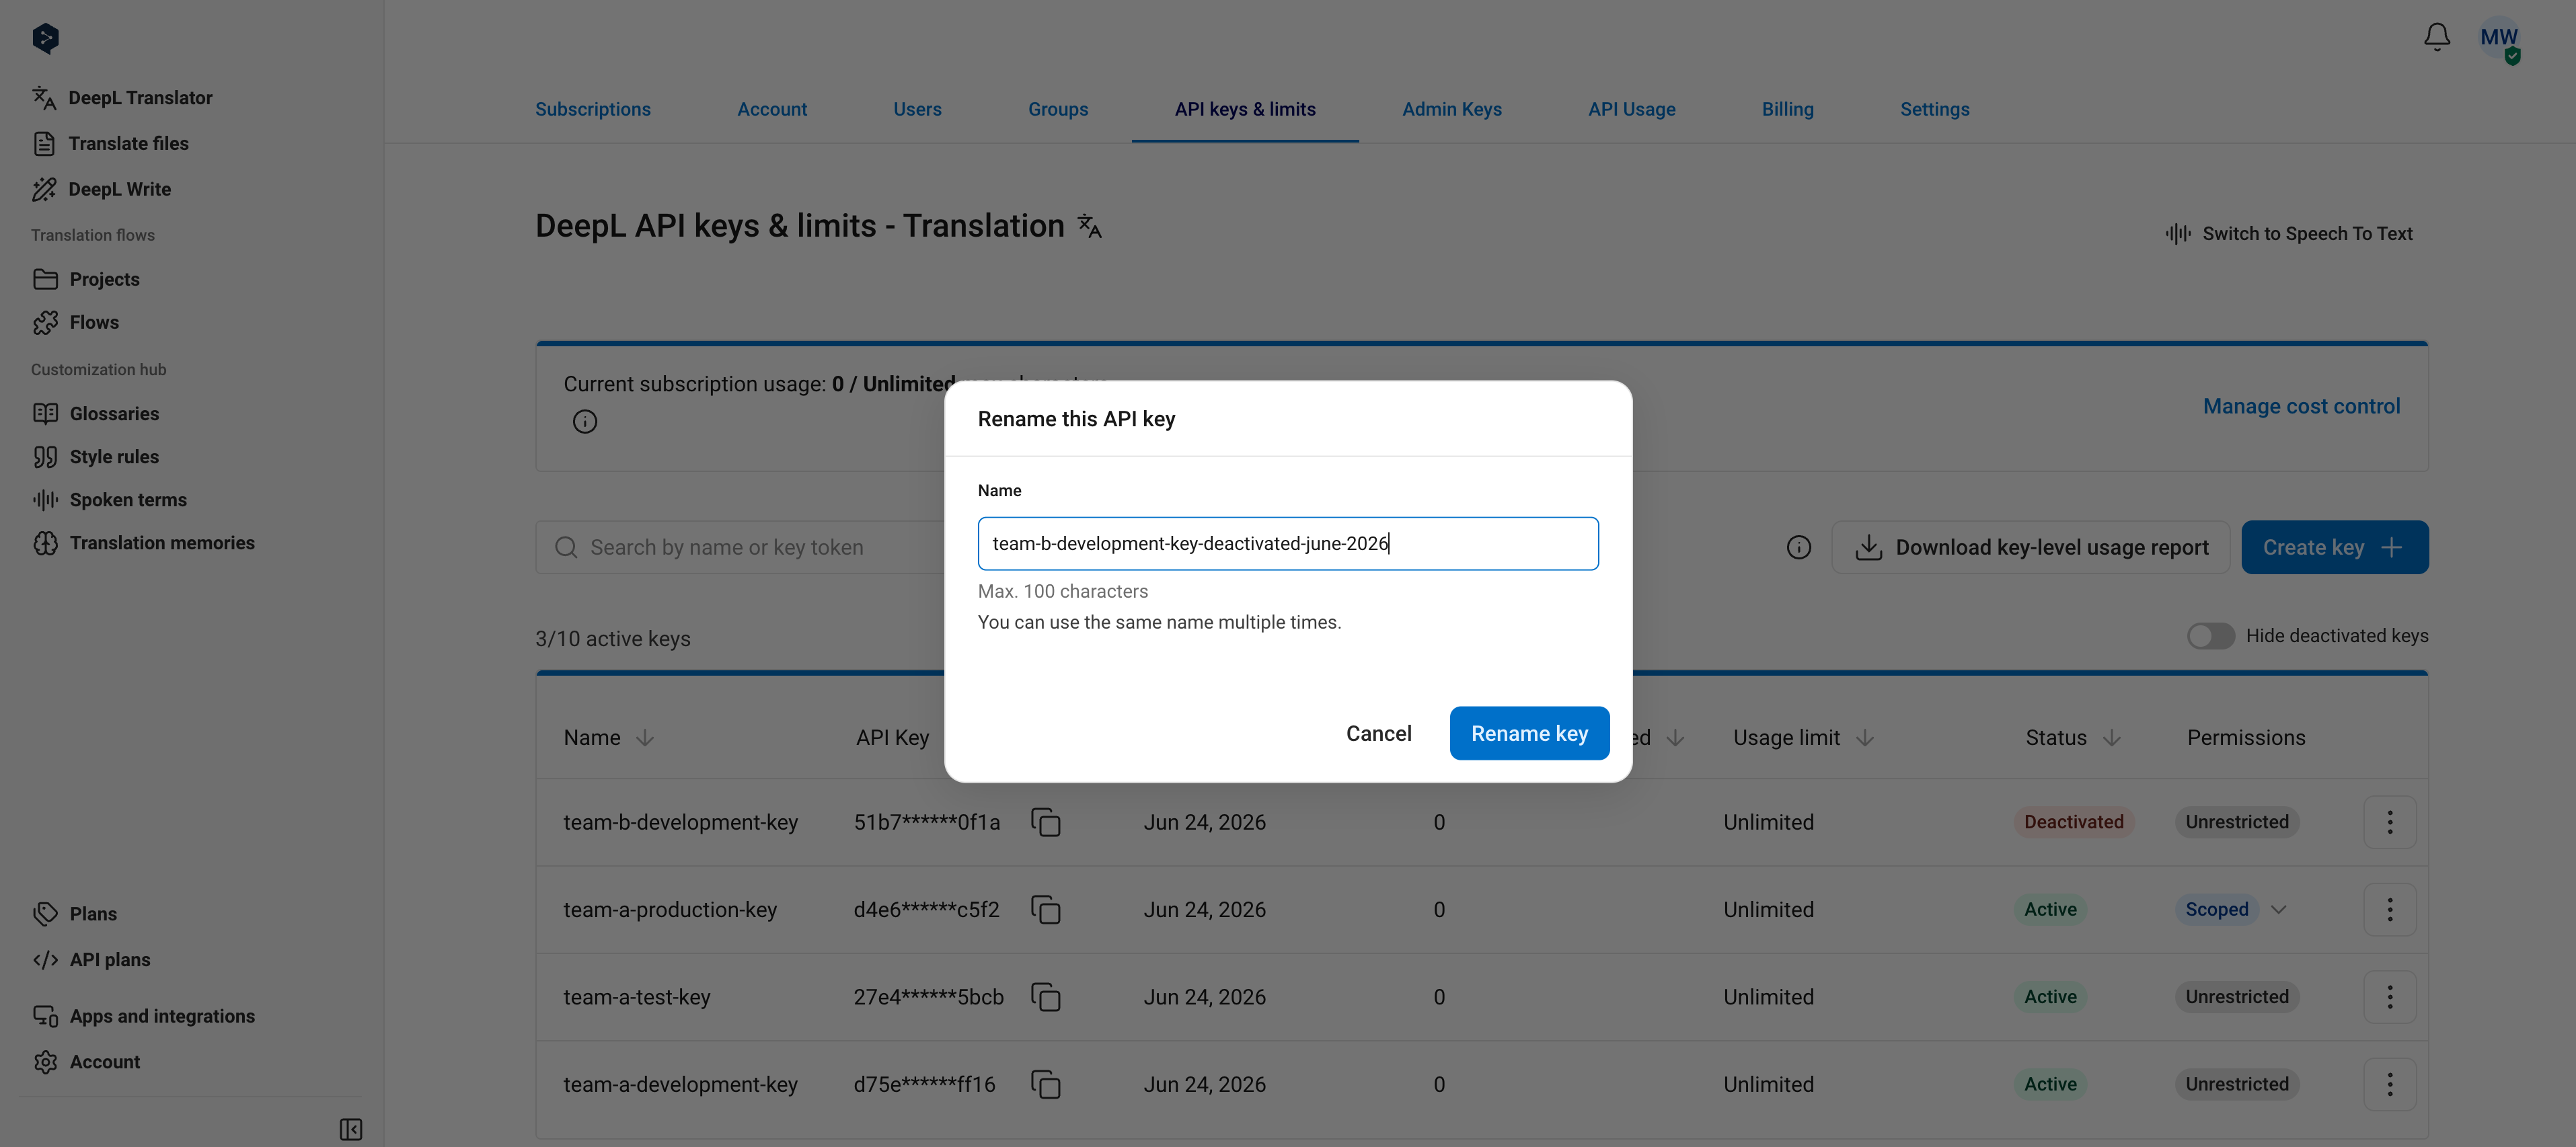2576x1147 pixels.
Task: Click the Deactivated status badge
Action: click(2074, 822)
